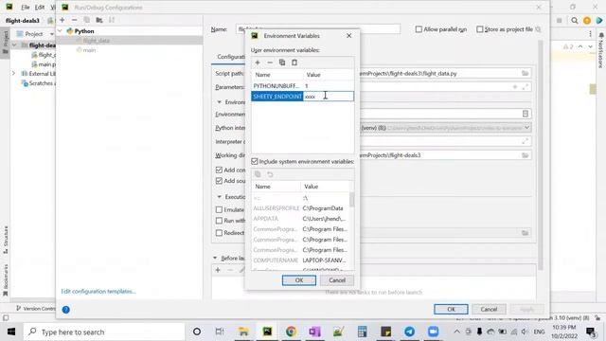This screenshot has width=606, height=341.
Task: Open help question mark icon
Action: [65, 310]
